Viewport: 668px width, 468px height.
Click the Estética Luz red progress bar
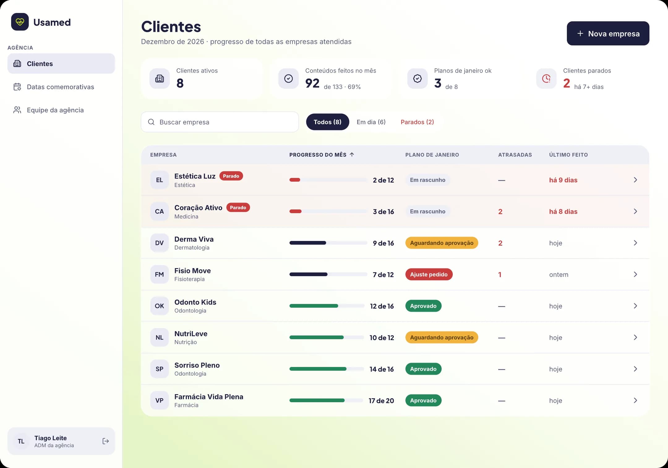328,180
